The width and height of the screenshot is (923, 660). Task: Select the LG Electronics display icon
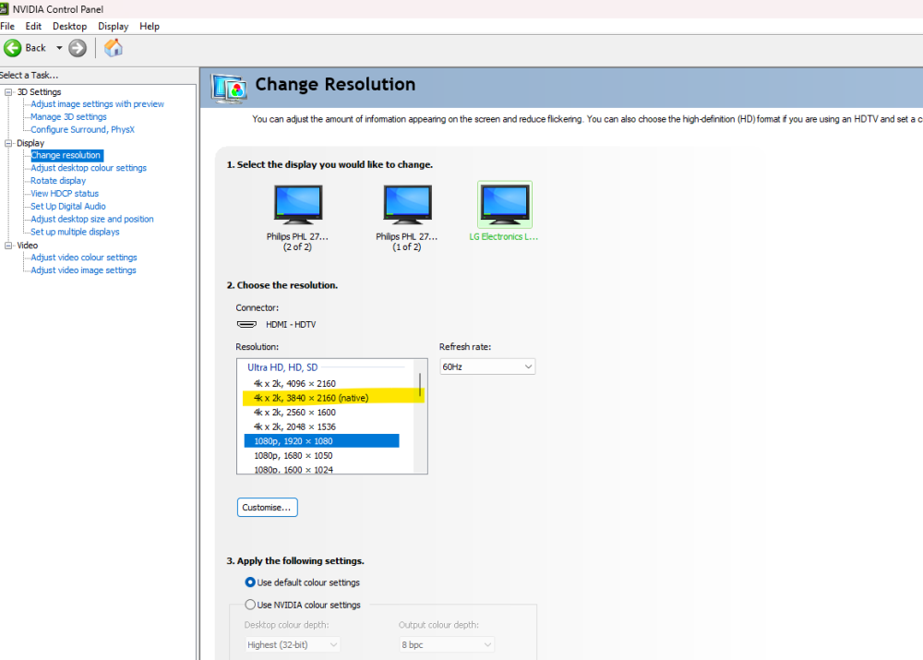(x=505, y=206)
